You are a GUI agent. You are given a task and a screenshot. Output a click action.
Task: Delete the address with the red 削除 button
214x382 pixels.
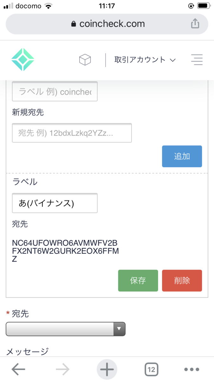point(182,280)
